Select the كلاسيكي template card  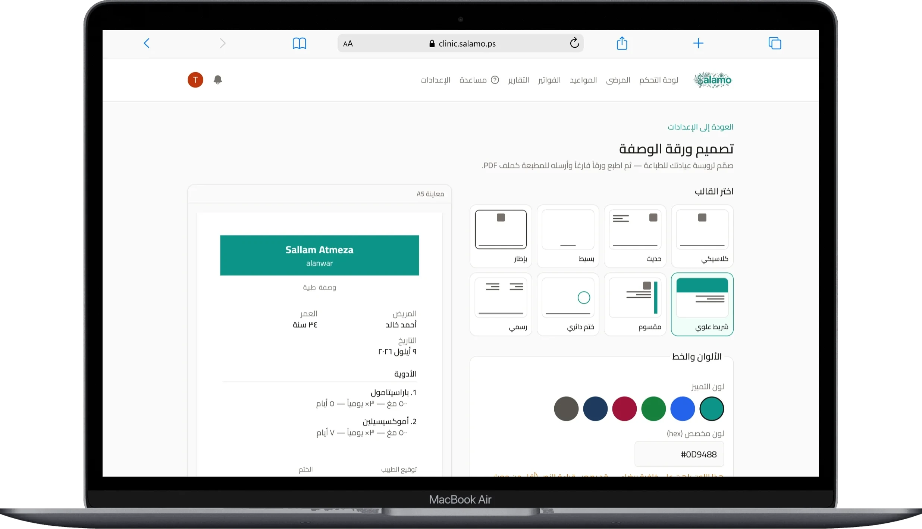[702, 236]
